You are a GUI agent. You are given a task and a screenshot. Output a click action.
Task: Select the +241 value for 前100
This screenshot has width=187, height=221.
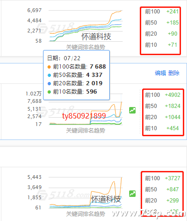pos(173,12)
